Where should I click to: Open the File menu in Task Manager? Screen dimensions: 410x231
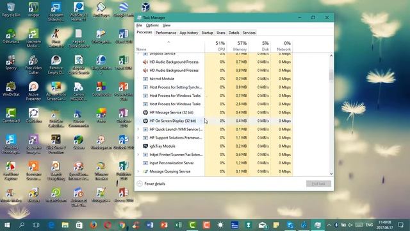139,26
